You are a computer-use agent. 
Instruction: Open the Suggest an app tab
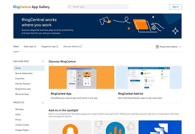(x=50, y=46)
